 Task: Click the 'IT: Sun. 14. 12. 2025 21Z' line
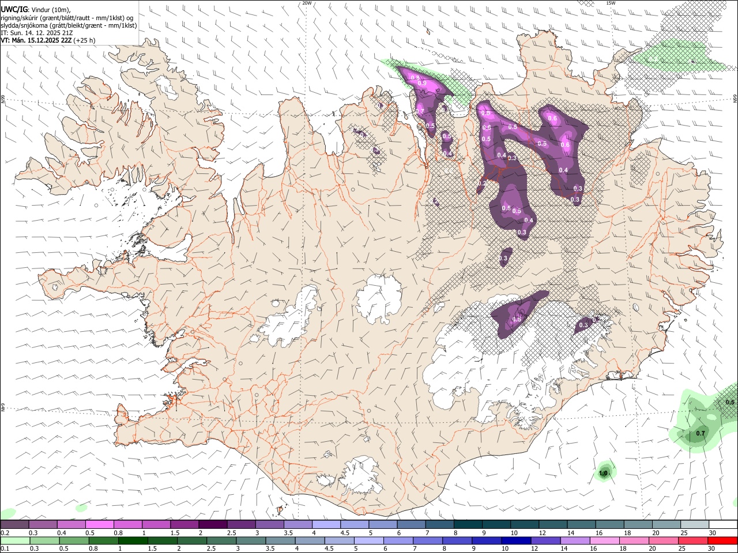[37, 33]
